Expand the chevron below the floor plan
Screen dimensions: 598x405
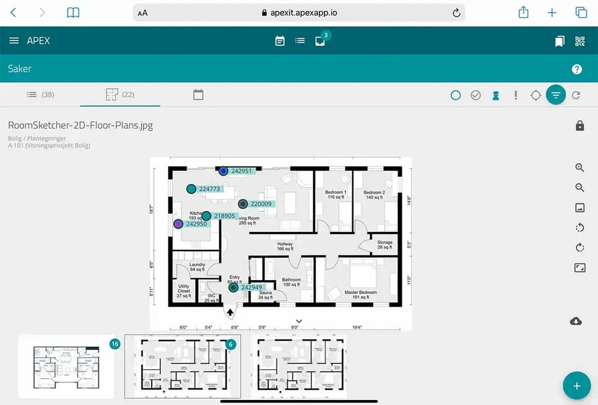pyautogui.click(x=299, y=321)
